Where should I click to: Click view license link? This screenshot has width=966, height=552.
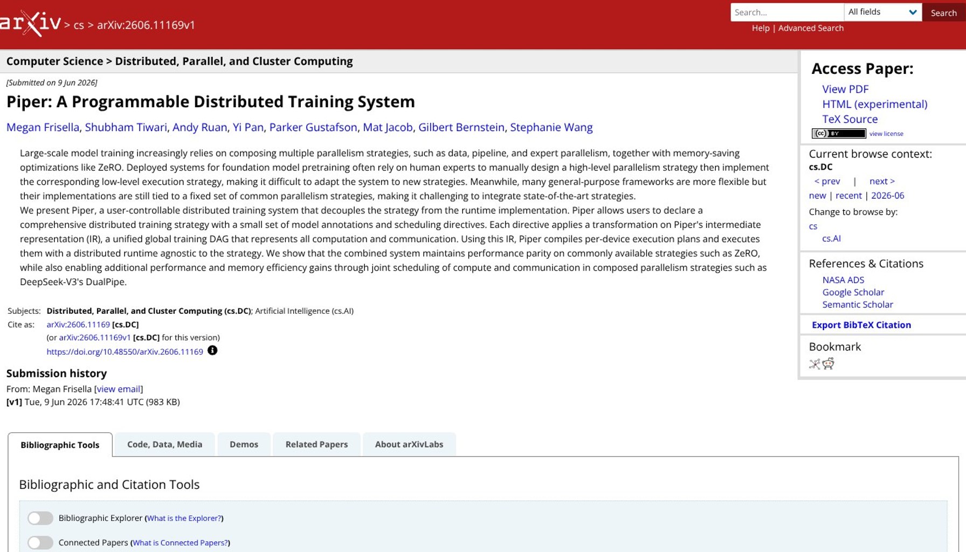tap(886, 134)
